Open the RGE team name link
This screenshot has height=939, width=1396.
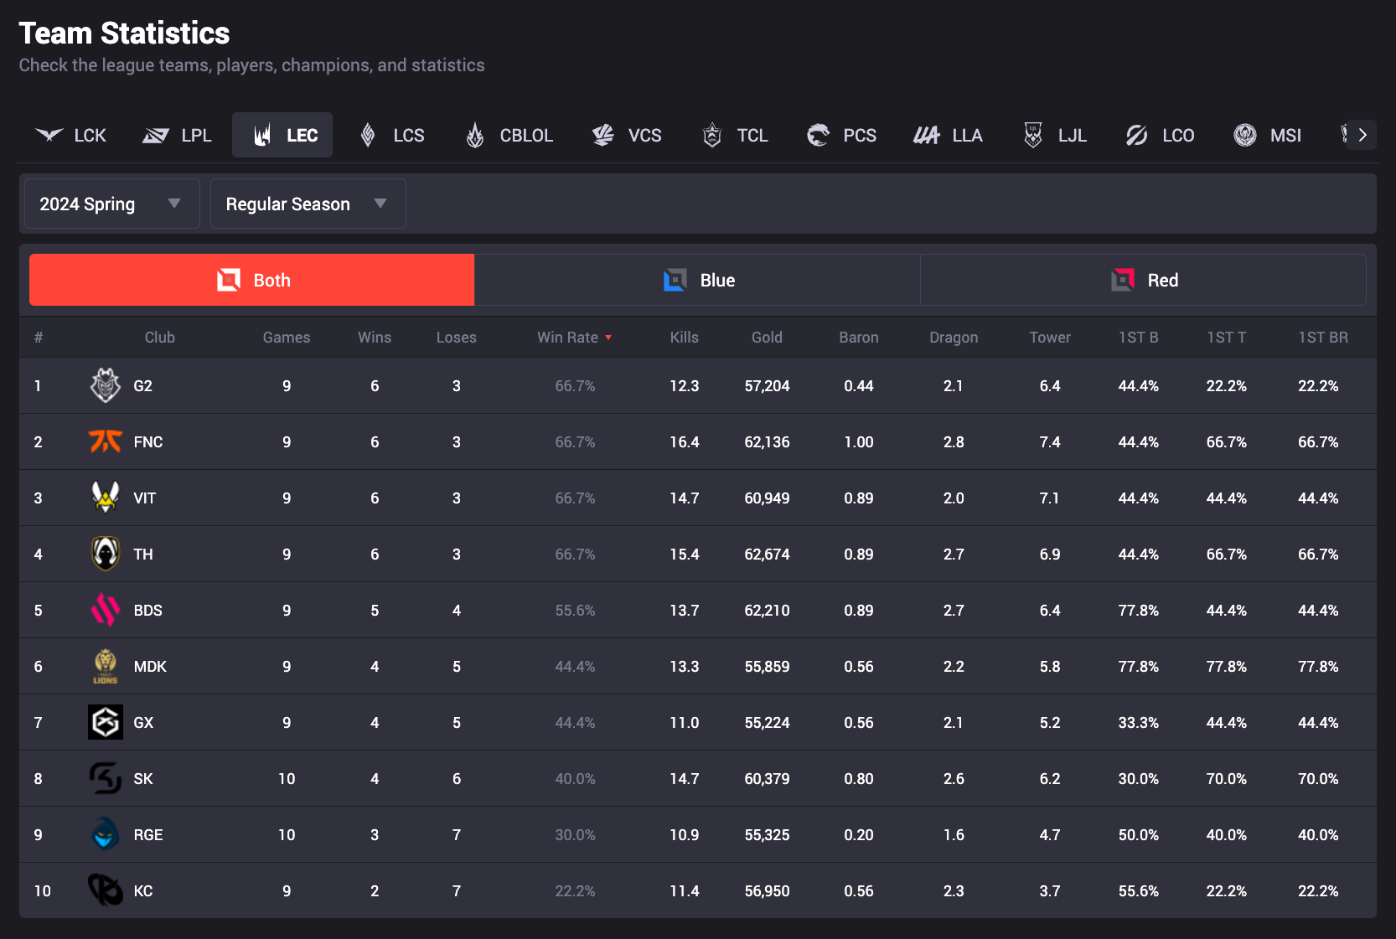[x=148, y=834]
